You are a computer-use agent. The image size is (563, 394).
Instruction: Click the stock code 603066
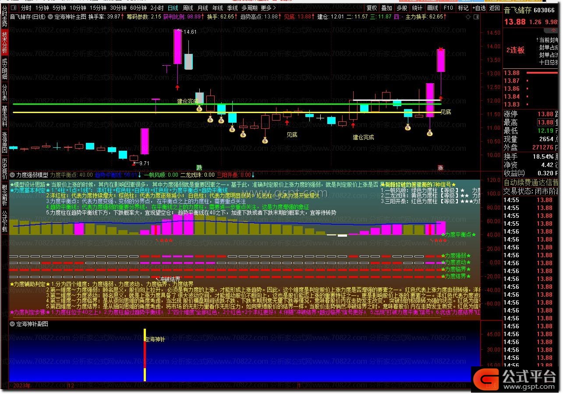pos(543,10)
